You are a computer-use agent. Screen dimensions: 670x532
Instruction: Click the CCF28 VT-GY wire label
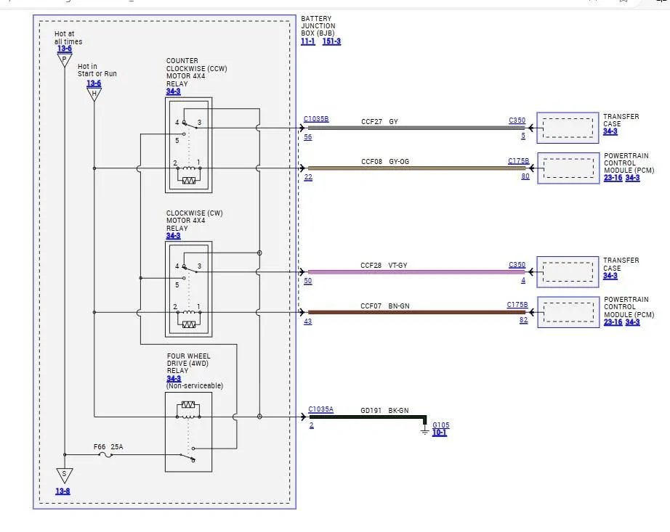(x=384, y=266)
